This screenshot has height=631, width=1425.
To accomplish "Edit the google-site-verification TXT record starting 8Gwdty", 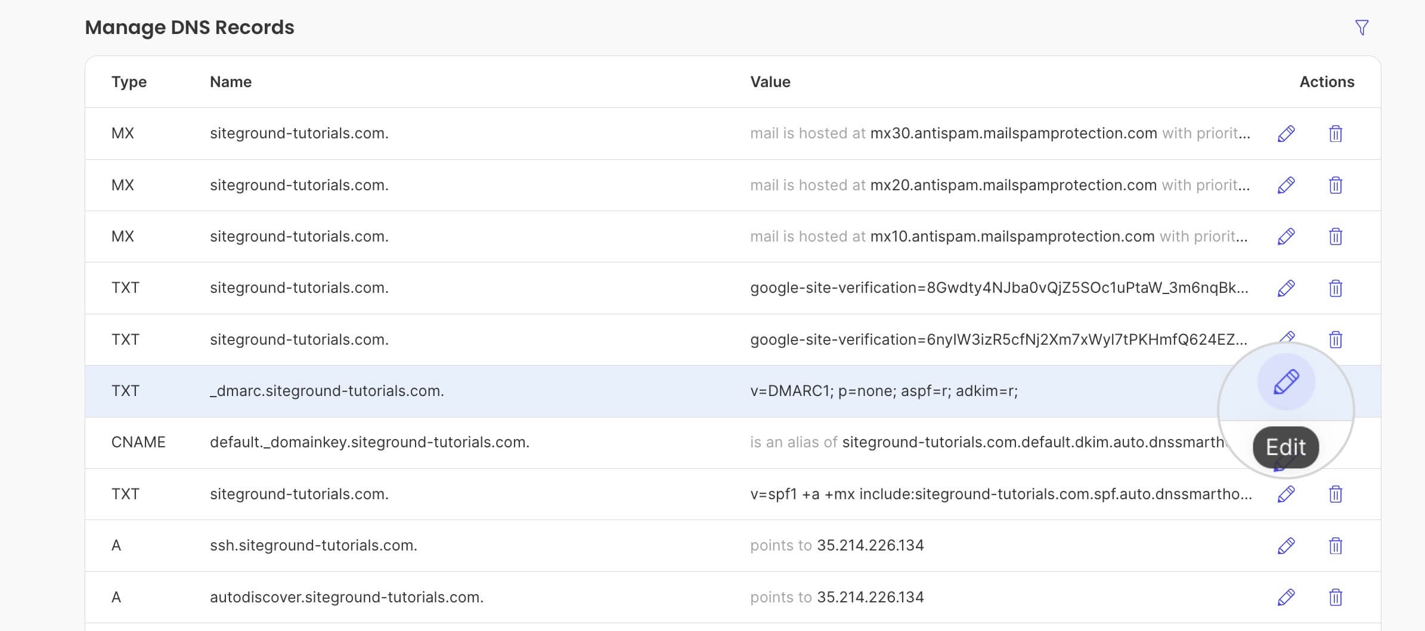I will coord(1285,287).
